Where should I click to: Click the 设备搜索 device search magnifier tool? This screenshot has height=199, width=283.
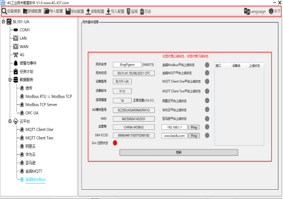pos(11,11)
